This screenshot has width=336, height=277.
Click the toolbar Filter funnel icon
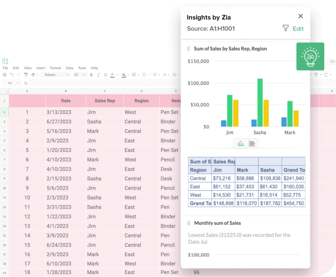coord(316,75)
